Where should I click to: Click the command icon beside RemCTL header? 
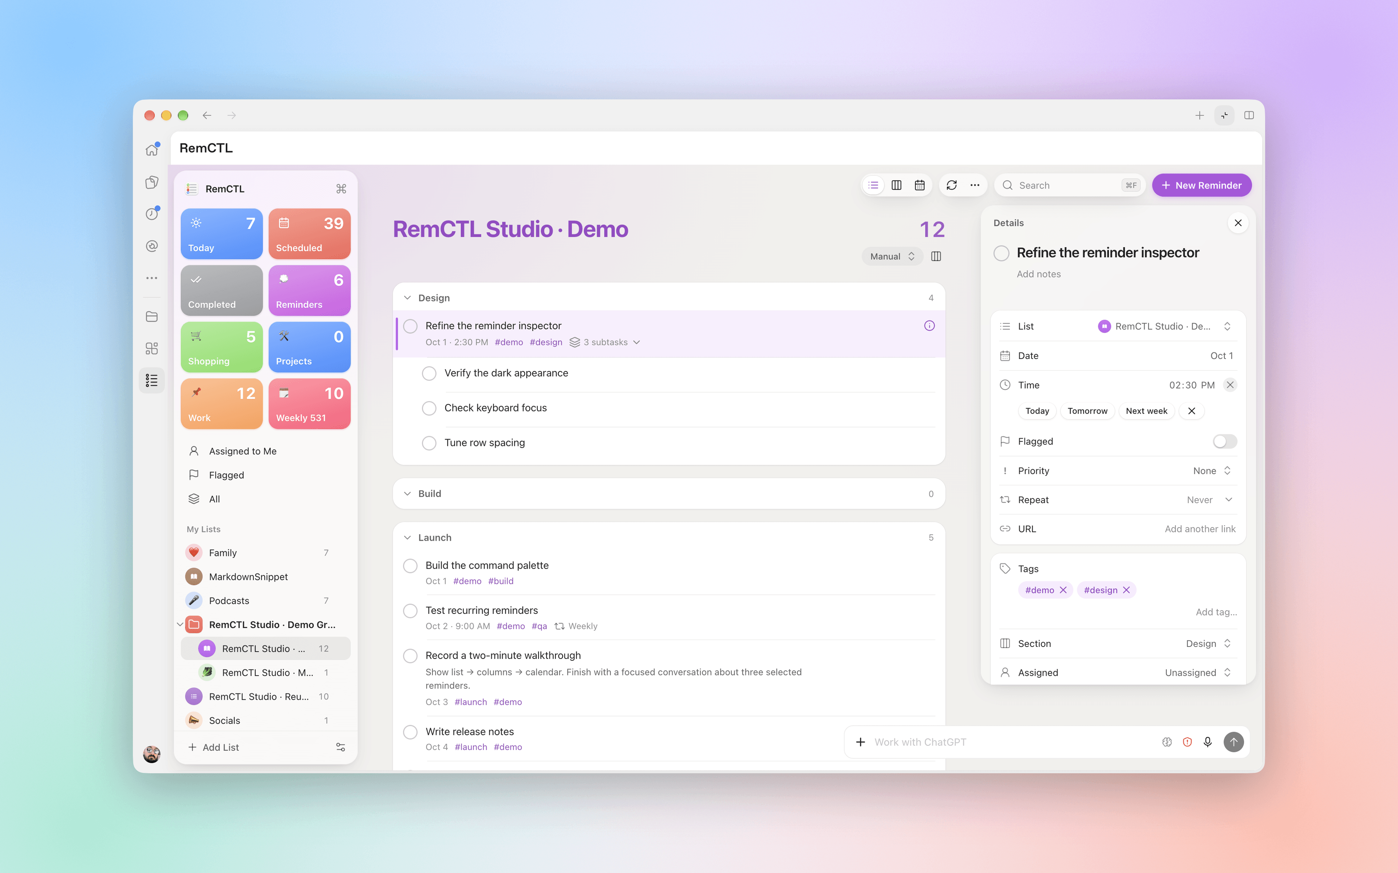(x=341, y=189)
